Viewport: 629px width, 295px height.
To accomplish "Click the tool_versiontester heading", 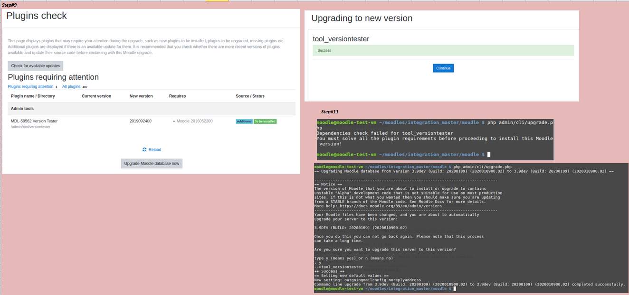I will click(x=341, y=39).
